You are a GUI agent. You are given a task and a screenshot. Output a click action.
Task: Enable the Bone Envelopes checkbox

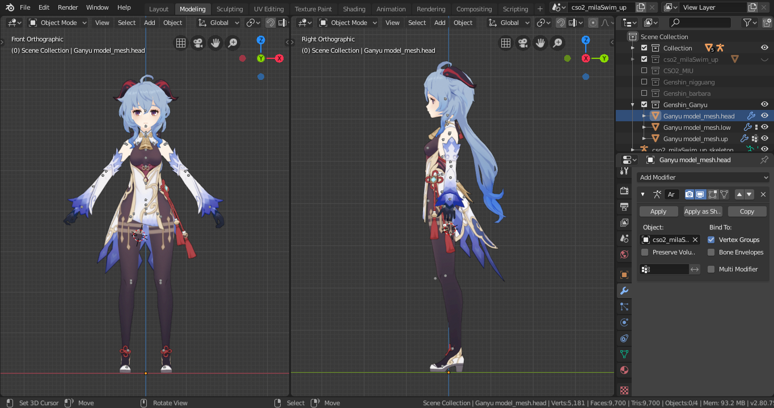[711, 252]
